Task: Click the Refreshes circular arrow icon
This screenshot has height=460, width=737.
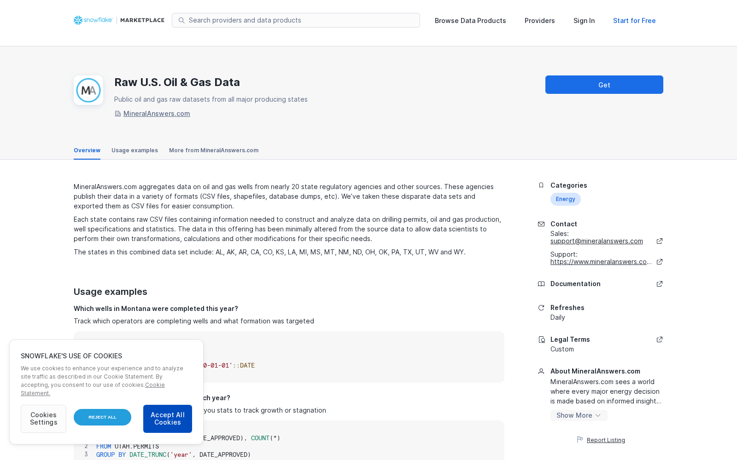Action: pos(541,308)
